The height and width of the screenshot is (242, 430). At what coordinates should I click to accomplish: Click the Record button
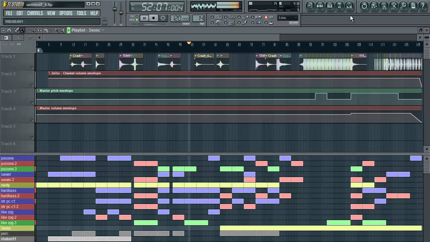pos(163,18)
